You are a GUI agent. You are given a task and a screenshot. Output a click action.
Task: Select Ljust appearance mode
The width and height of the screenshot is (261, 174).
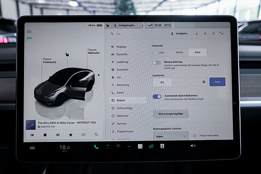(x=161, y=52)
